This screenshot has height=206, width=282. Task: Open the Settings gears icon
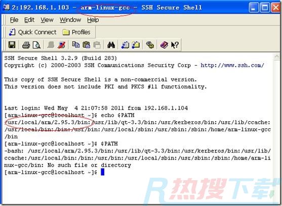pyautogui.click(x=150, y=45)
